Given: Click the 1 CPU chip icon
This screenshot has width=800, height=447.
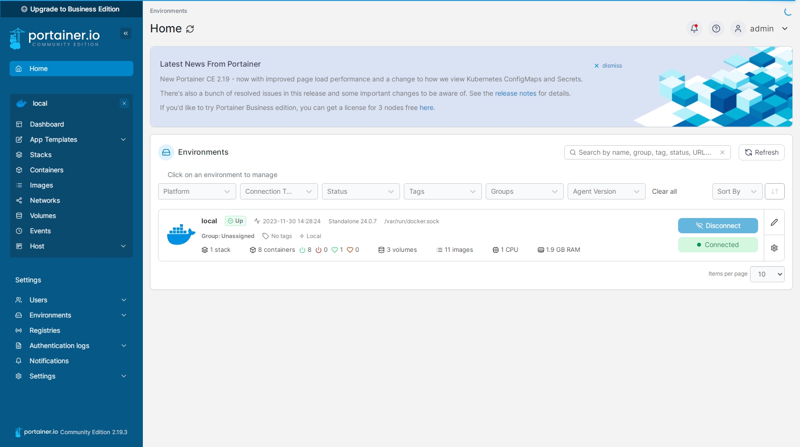Looking at the screenshot, I should coord(496,250).
